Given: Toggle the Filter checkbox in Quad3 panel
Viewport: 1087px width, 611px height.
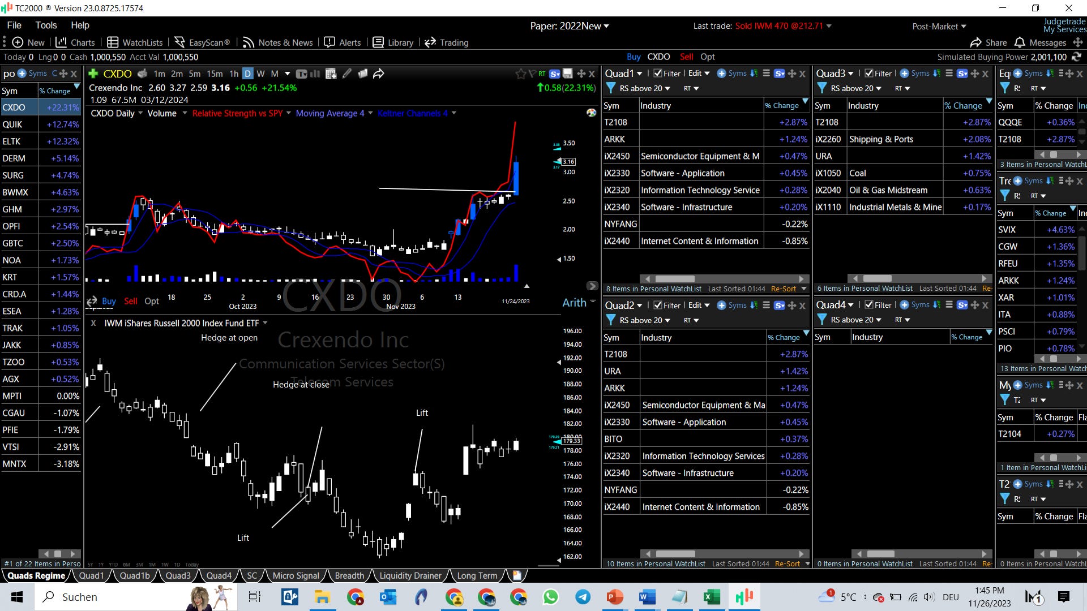Looking at the screenshot, I should pyautogui.click(x=869, y=74).
